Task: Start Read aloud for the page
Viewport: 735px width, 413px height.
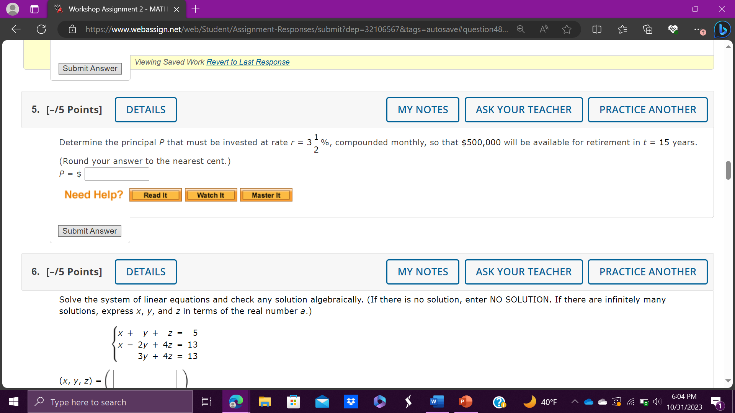Action: pyautogui.click(x=543, y=29)
